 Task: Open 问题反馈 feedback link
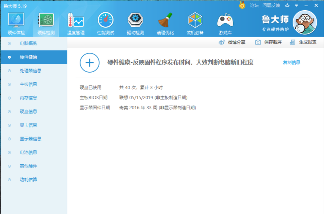tap(271, 5)
